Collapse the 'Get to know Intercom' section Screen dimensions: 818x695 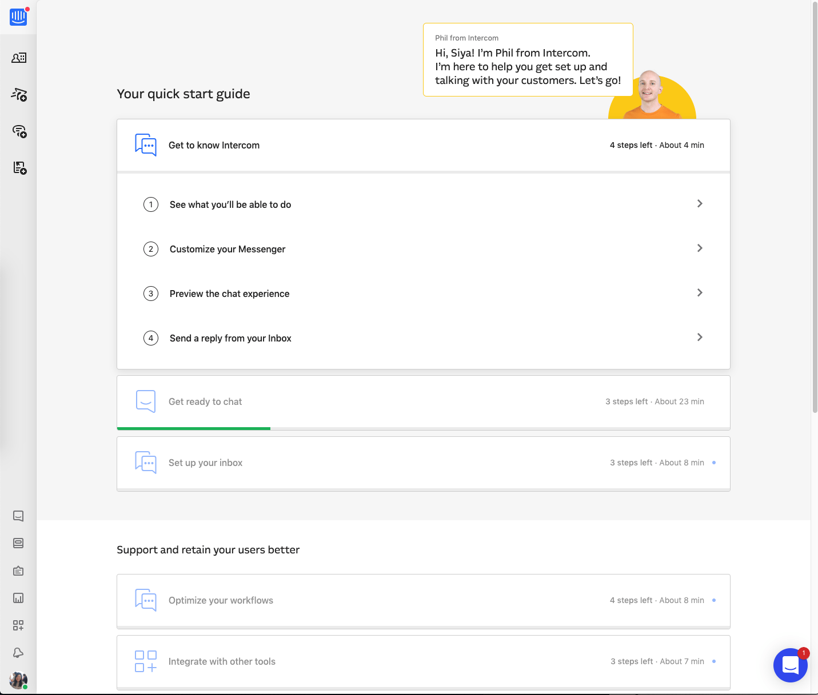point(423,145)
